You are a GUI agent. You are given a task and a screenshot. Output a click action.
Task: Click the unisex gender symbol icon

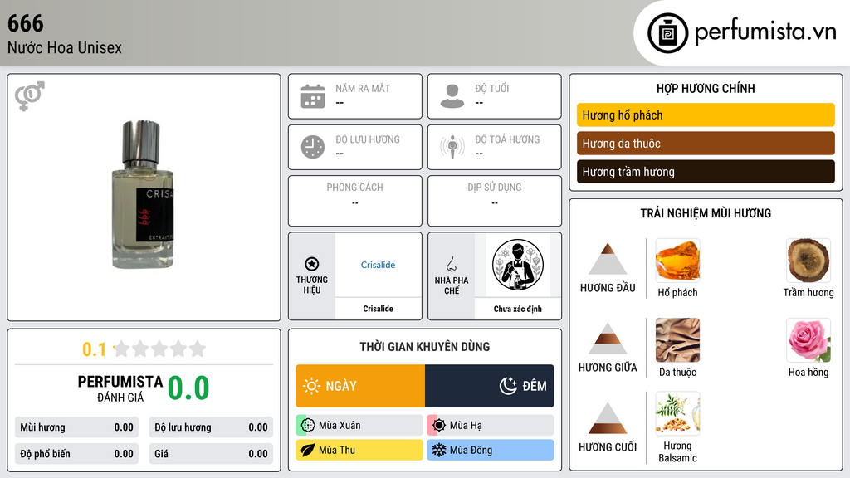tap(30, 96)
